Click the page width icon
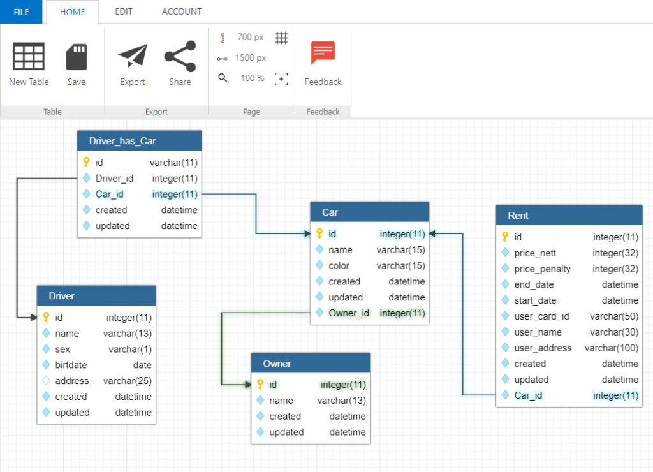653x472 pixels. click(x=223, y=59)
